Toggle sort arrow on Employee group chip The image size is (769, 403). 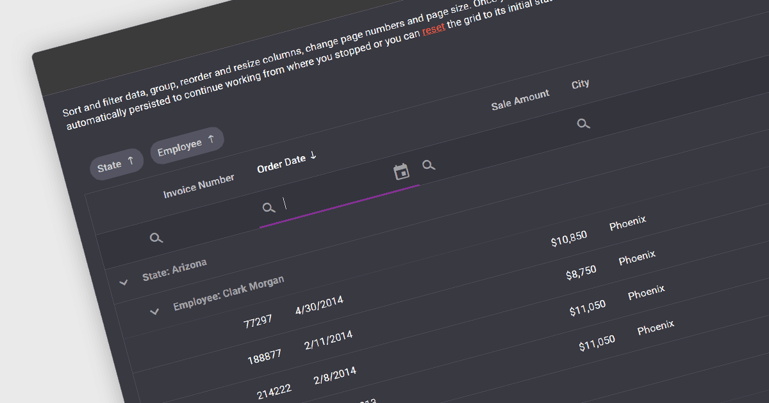[211, 139]
